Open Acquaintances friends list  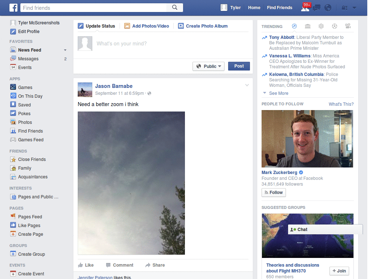33,177
